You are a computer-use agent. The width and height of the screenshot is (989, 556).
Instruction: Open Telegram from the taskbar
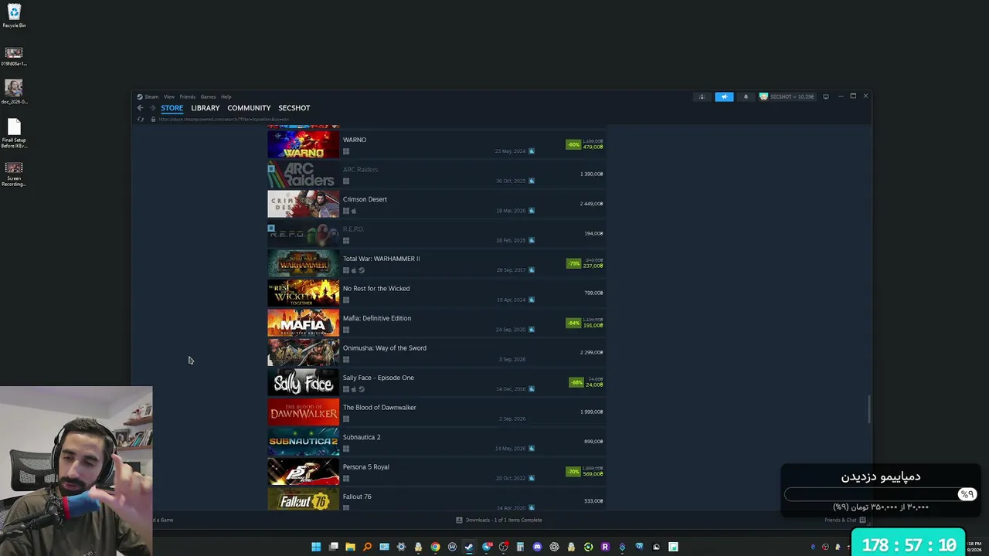pyautogui.click(x=486, y=547)
